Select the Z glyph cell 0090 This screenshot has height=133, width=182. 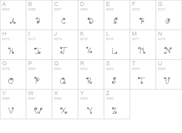117,104
